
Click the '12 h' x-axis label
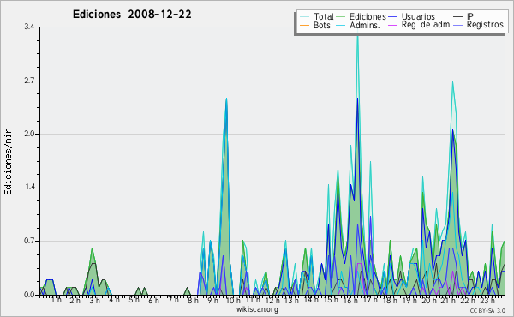click(x=272, y=300)
